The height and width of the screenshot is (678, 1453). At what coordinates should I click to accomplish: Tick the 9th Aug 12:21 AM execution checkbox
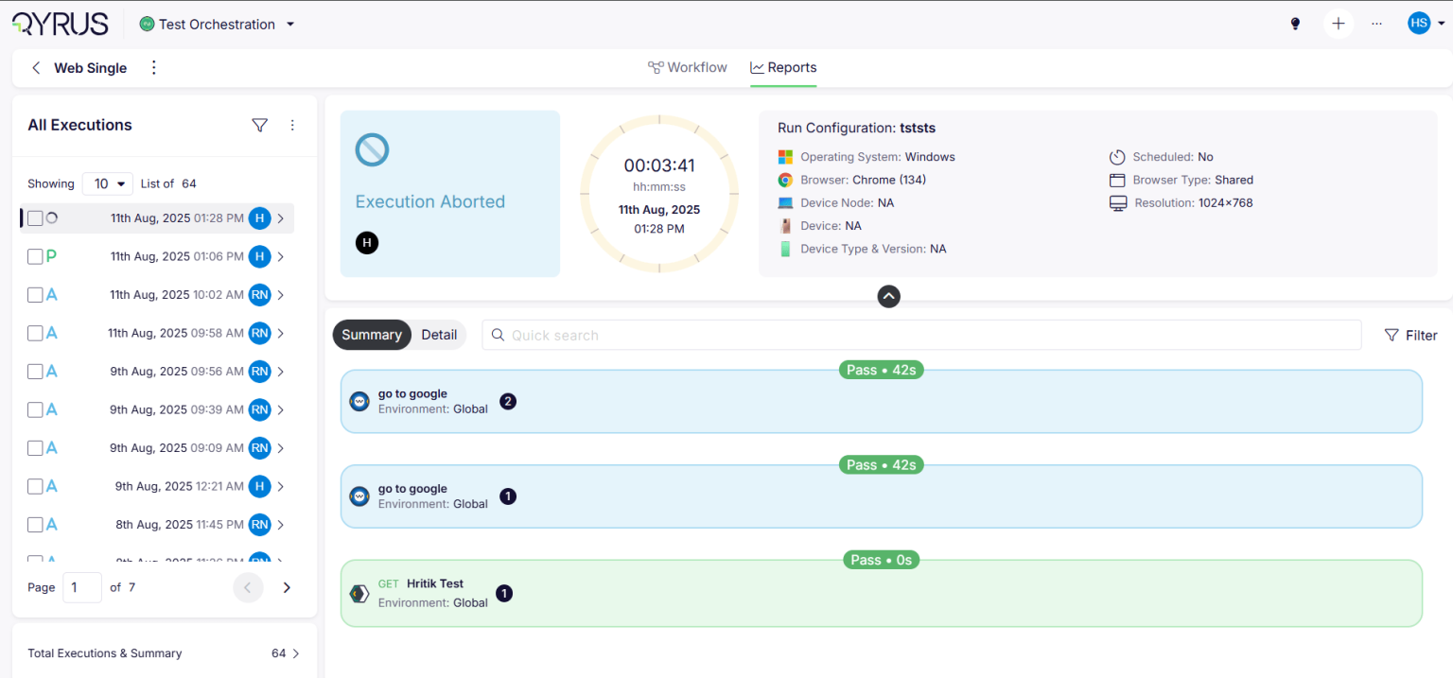(x=35, y=486)
